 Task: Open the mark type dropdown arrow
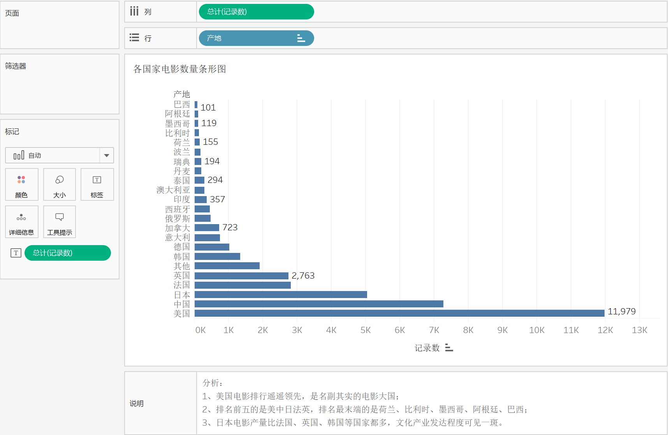(x=106, y=155)
